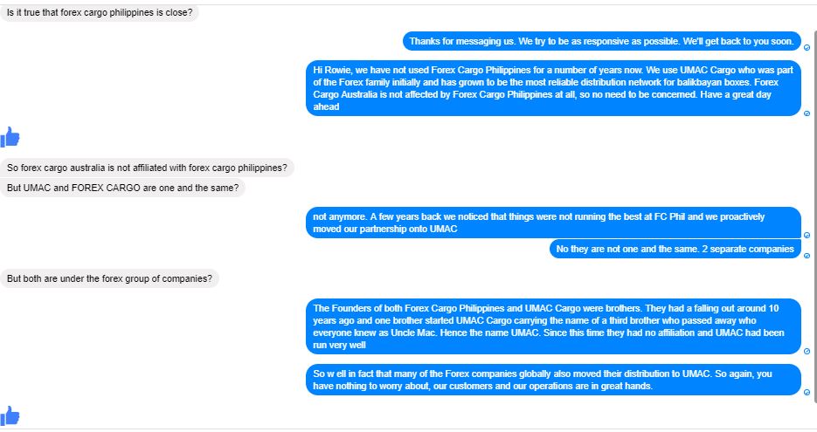Select the 'Founders of both Forex Cargo' message
817x432 pixels.
[x=553, y=326]
